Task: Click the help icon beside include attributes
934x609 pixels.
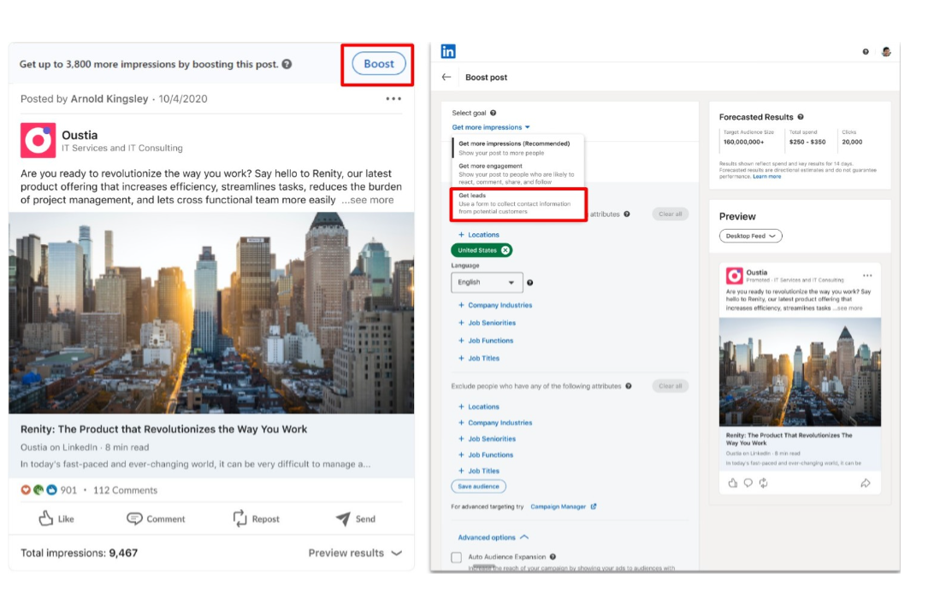Action: coord(627,214)
